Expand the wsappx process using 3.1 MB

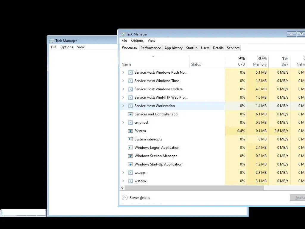(x=123, y=181)
